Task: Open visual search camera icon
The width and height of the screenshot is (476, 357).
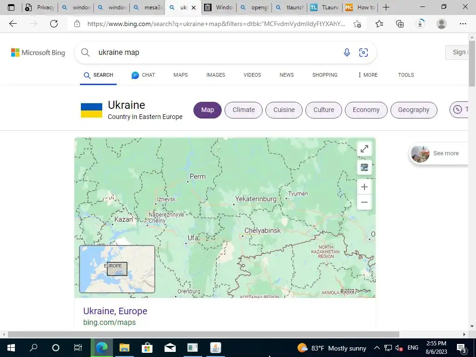Action: coord(364,53)
